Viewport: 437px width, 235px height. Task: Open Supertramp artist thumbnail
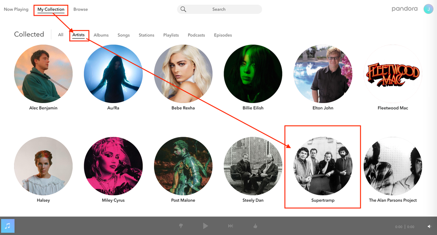tap(322, 166)
